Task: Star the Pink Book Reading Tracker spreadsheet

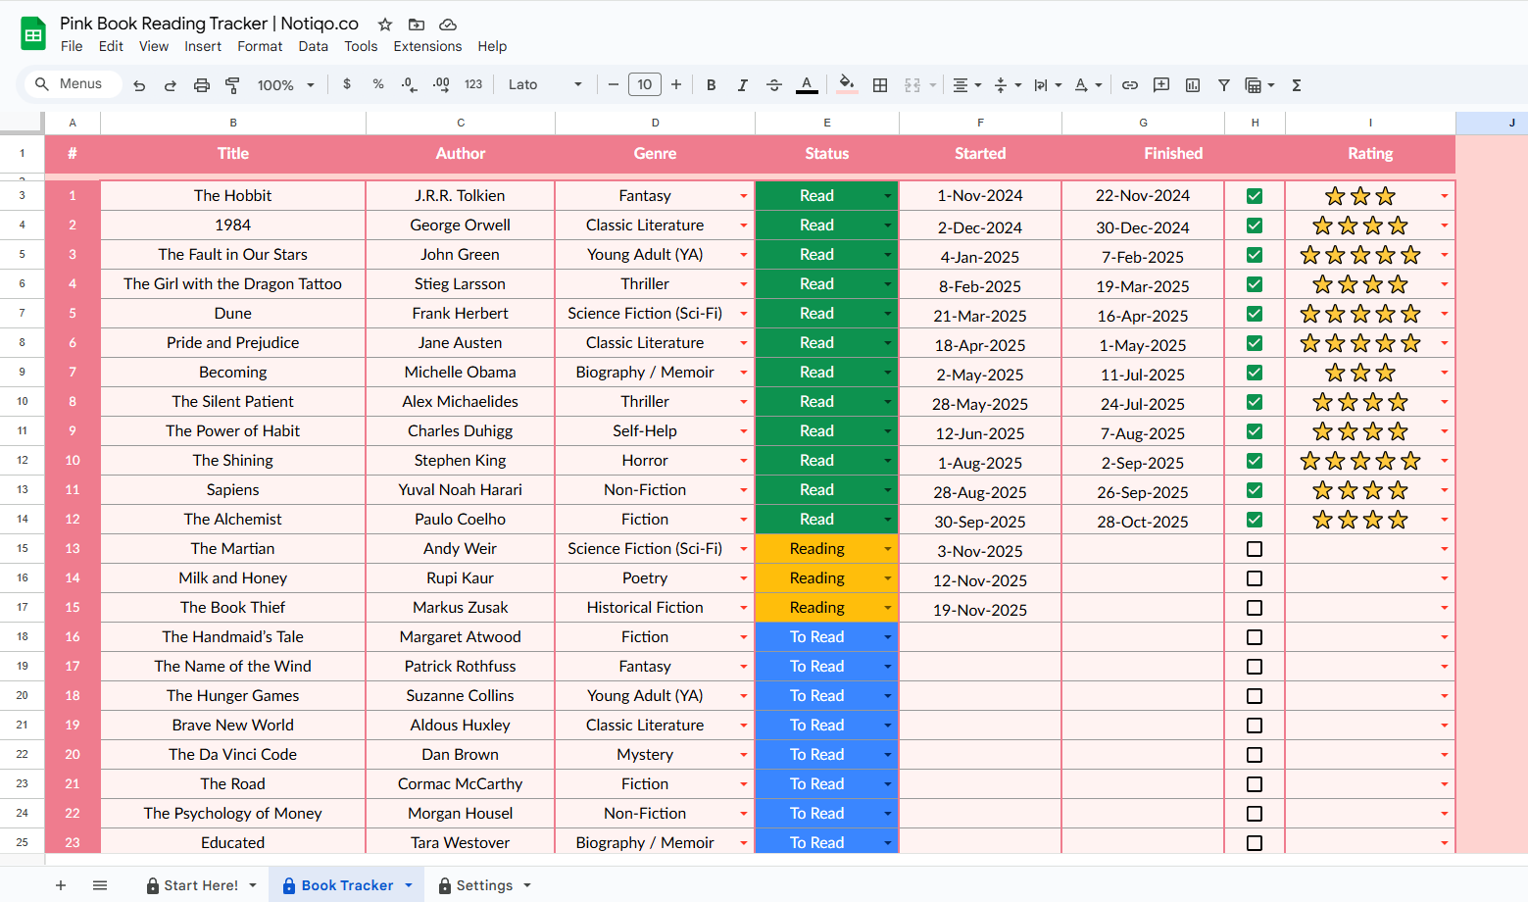Action: coord(384,24)
